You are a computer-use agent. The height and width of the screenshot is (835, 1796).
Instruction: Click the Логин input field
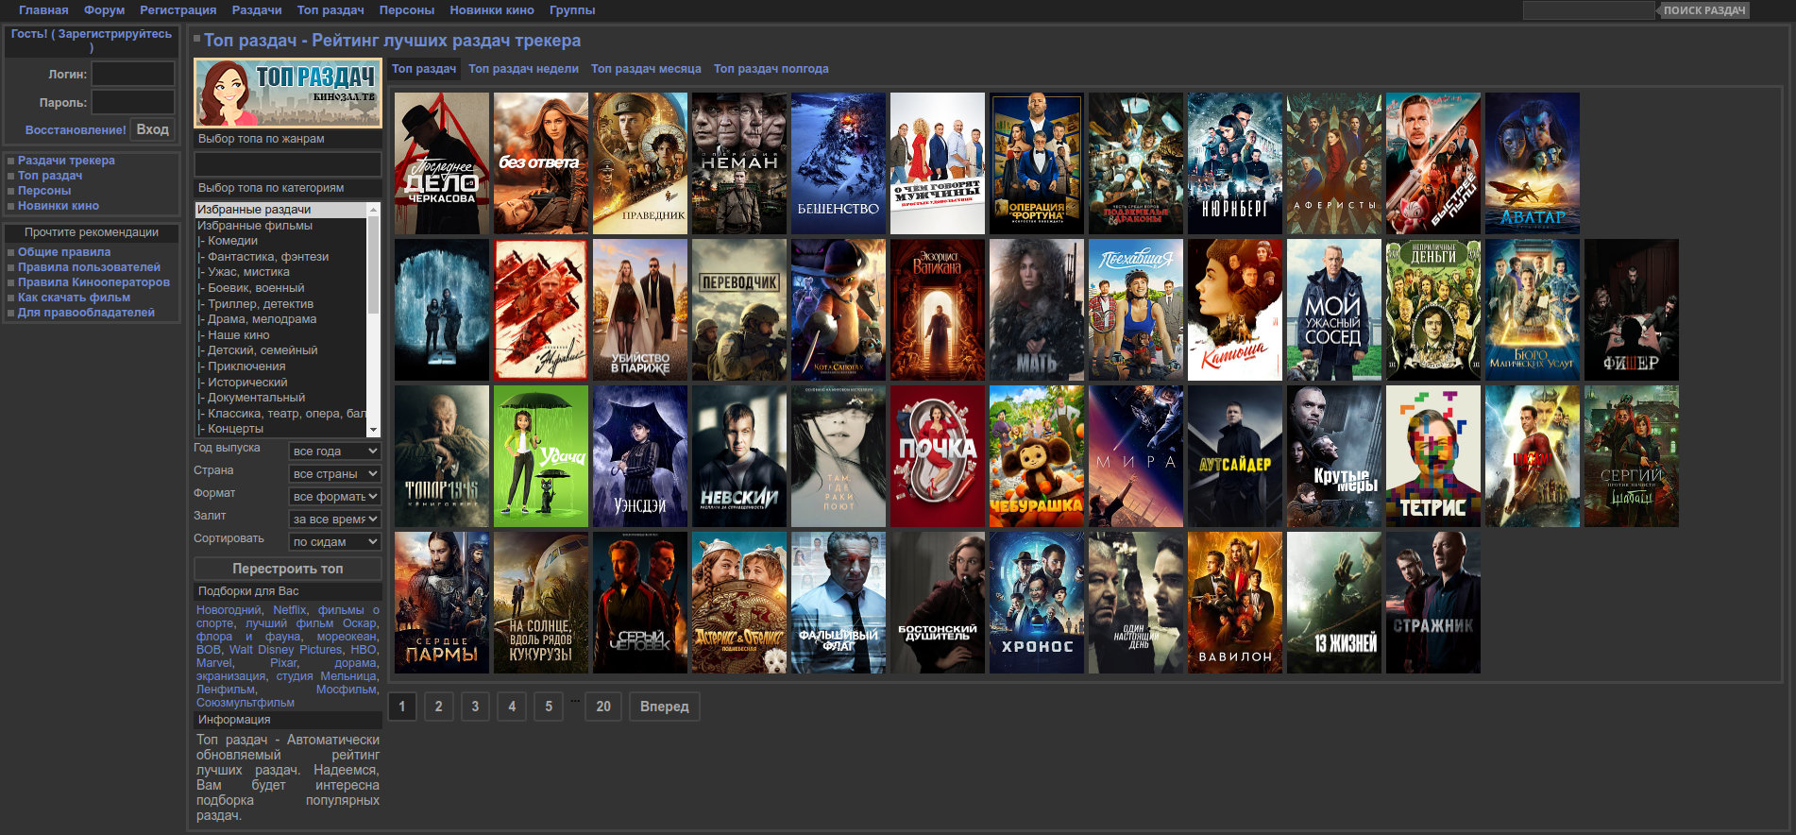click(132, 74)
